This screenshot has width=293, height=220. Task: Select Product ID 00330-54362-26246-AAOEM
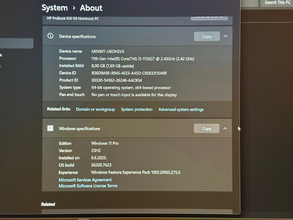click(x=117, y=80)
